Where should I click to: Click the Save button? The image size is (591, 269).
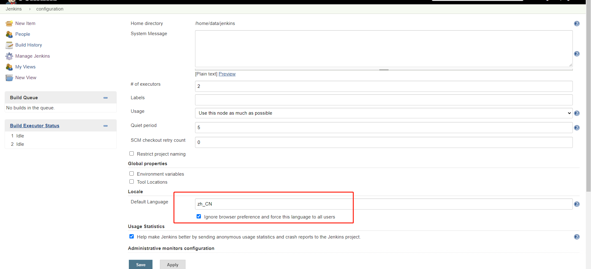point(141,265)
